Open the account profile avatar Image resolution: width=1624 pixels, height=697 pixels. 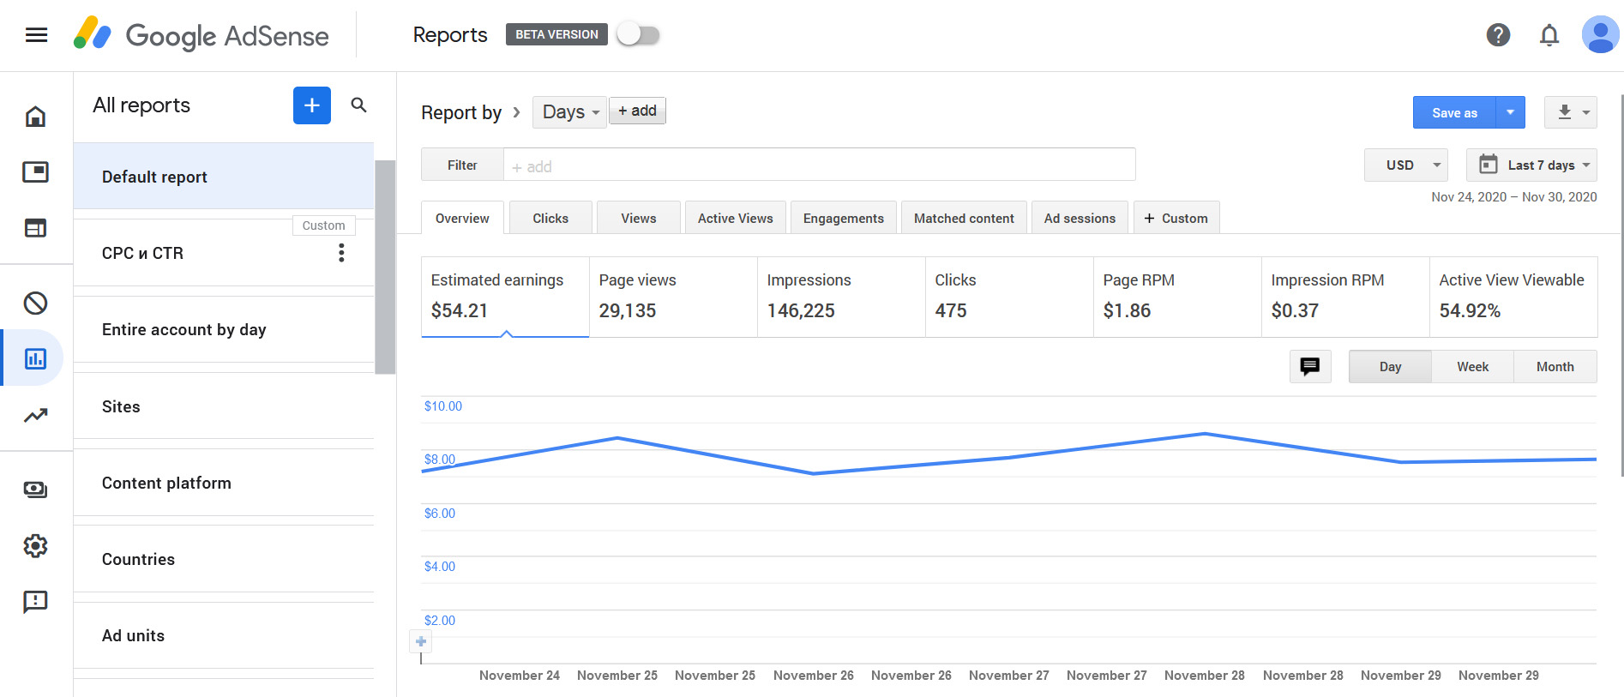pyautogui.click(x=1600, y=35)
